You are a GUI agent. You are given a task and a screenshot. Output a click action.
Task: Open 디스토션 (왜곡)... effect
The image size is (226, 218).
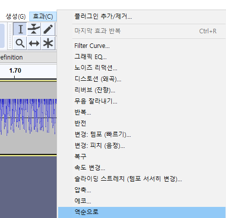(142, 79)
